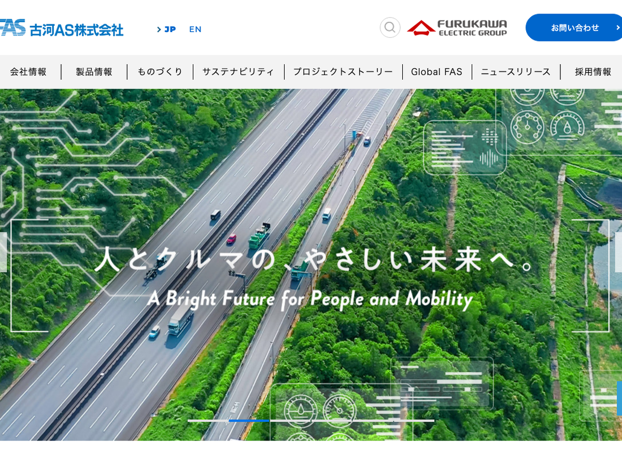Open the 採用情報 page

coord(592,72)
